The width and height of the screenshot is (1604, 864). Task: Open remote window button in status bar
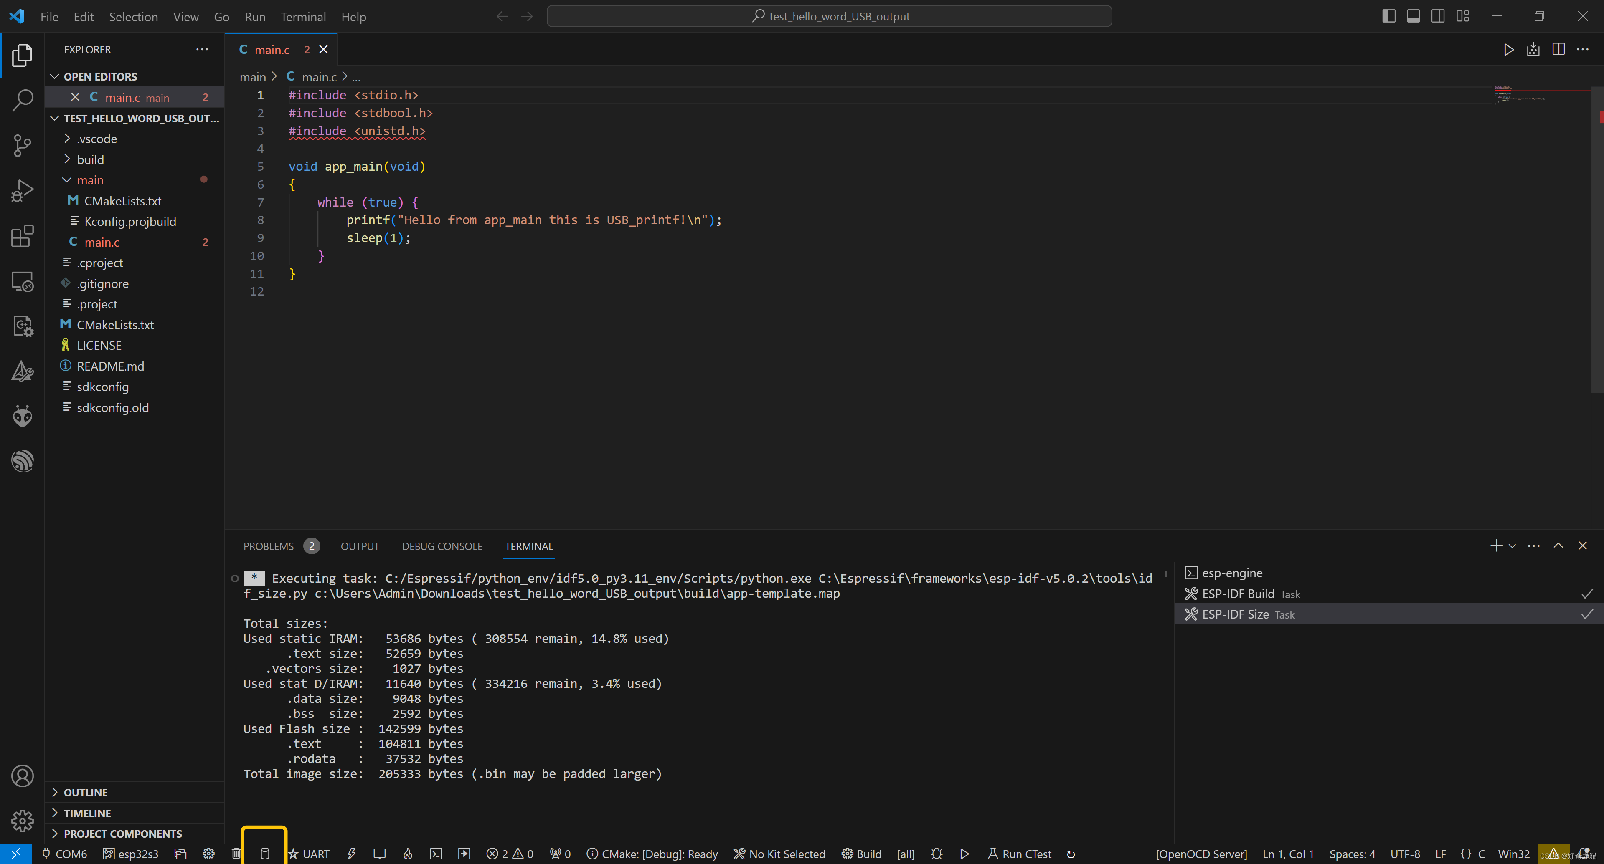16,854
